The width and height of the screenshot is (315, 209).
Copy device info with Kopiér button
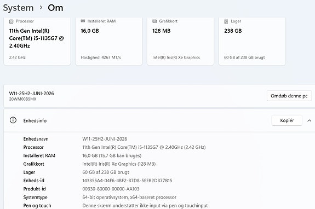coord(287,120)
